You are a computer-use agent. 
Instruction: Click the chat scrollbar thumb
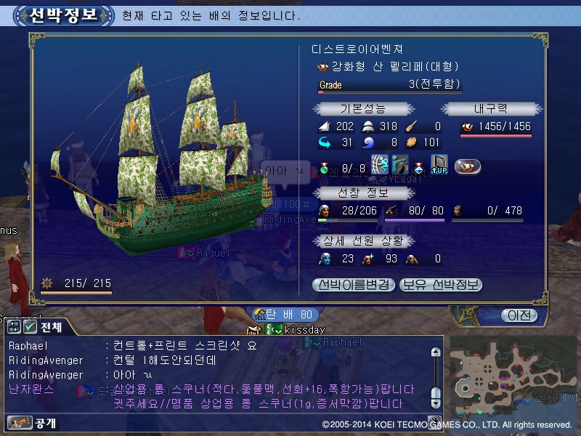436,393
